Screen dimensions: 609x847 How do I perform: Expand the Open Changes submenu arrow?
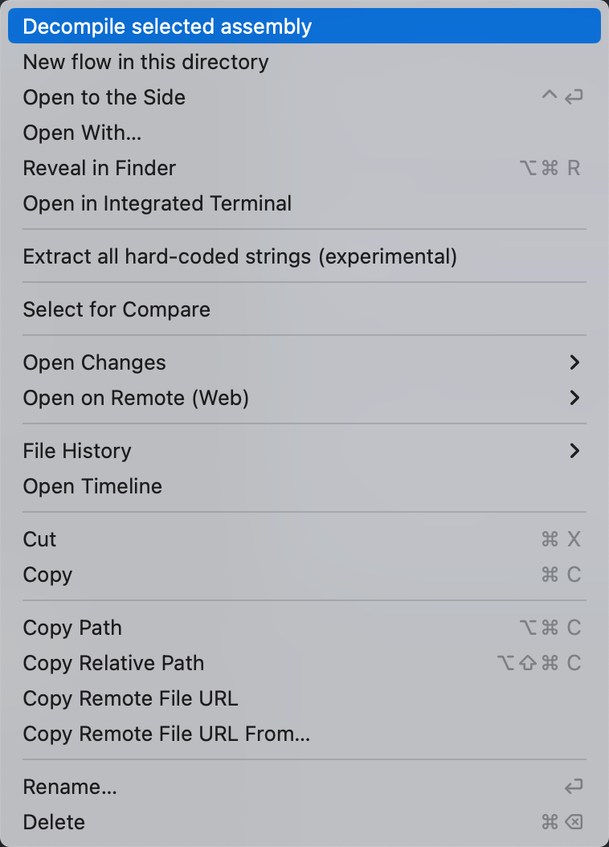point(574,362)
